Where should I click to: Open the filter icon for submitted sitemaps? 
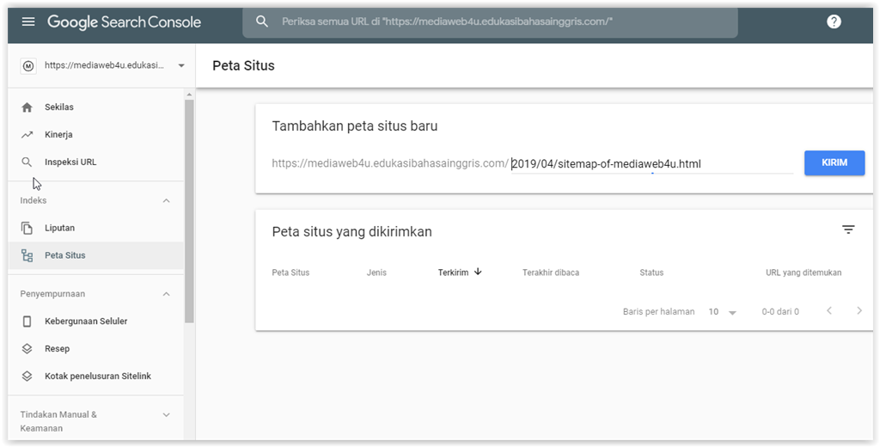848,230
